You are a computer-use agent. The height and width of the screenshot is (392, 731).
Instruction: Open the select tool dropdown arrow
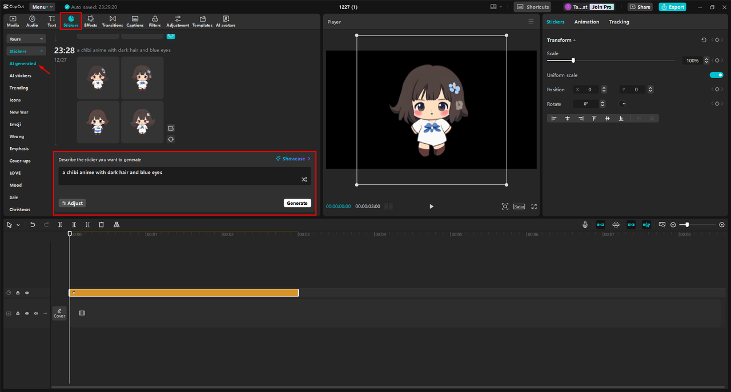click(x=18, y=225)
